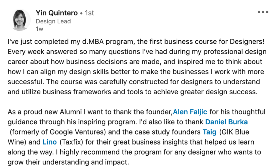Open the post options ellipsis menu
277x168 pixels.
(x=263, y=12)
